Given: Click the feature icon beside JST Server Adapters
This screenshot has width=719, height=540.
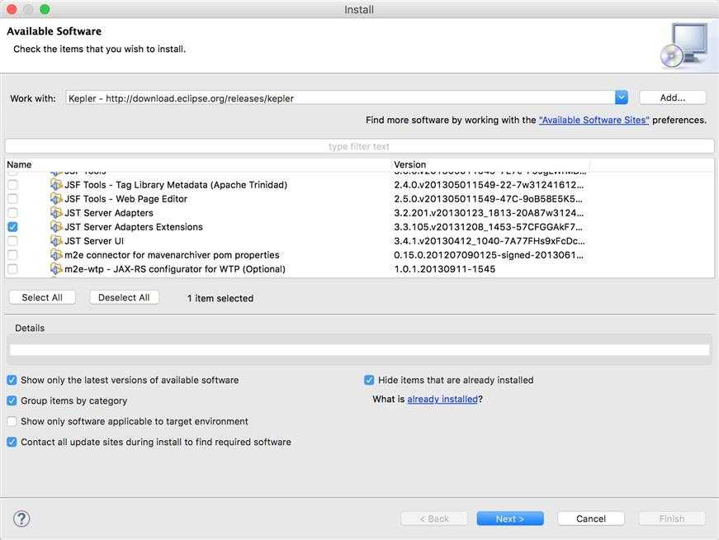Looking at the screenshot, I should coord(56,213).
